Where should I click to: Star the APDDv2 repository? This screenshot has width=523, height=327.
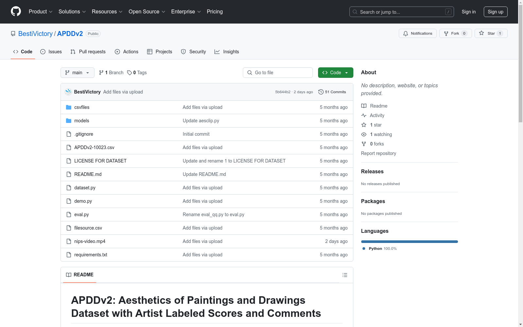491,33
